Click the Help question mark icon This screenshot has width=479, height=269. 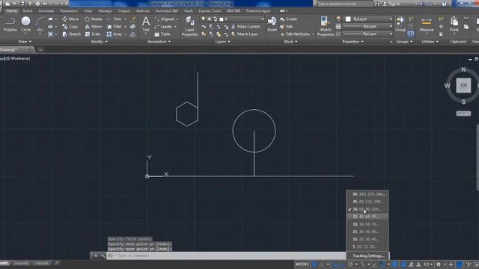445,4
